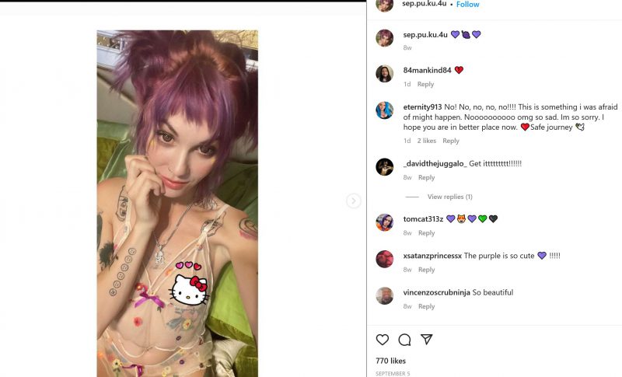The height and width of the screenshot is (377, 622).
Task: Open xsatanzprincessx's avatar
Action: pyautogui.click(x=384, y=259)
